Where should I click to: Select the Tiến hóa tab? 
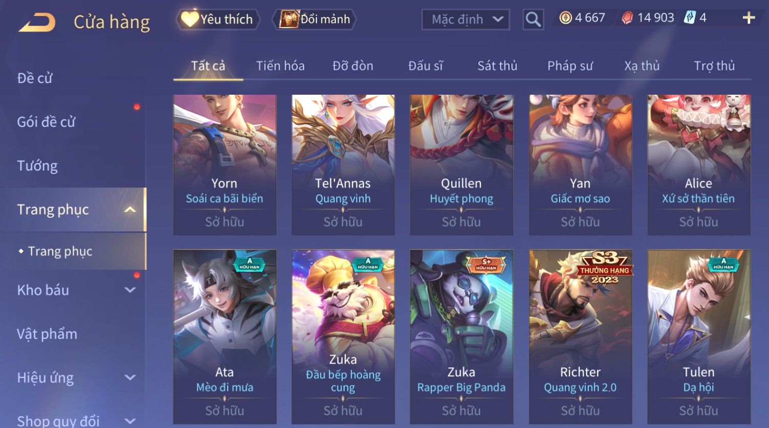point(280,66)
